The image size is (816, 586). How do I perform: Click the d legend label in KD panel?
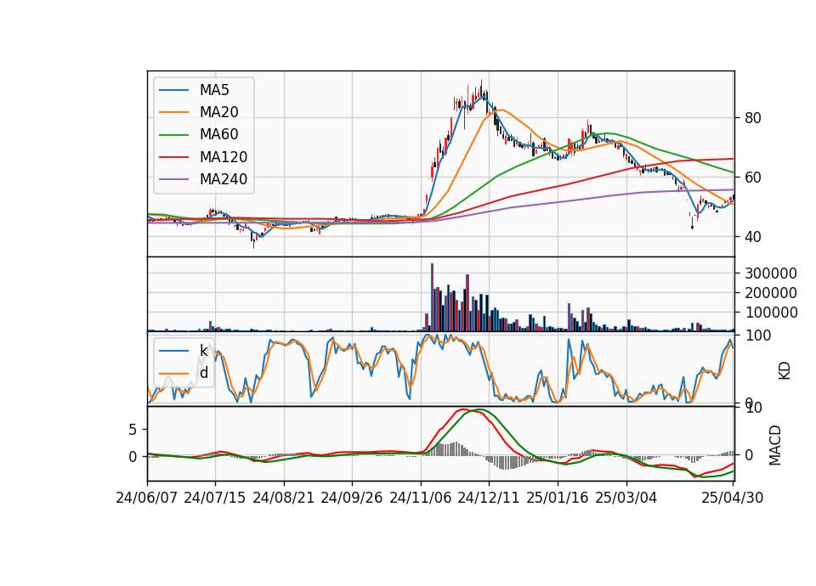(204, 372)
